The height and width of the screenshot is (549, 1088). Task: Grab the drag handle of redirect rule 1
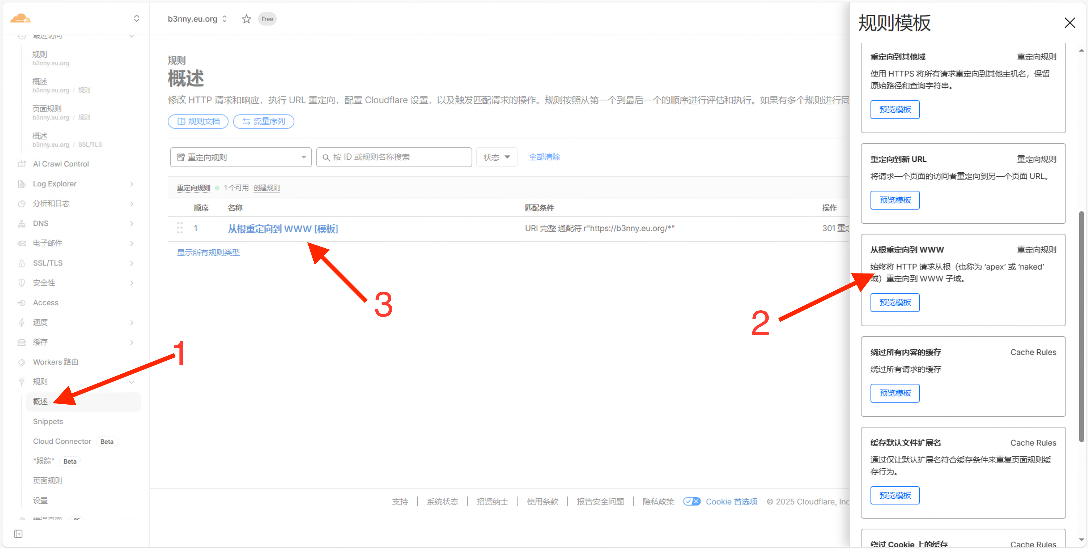click(x=179, y=228)
